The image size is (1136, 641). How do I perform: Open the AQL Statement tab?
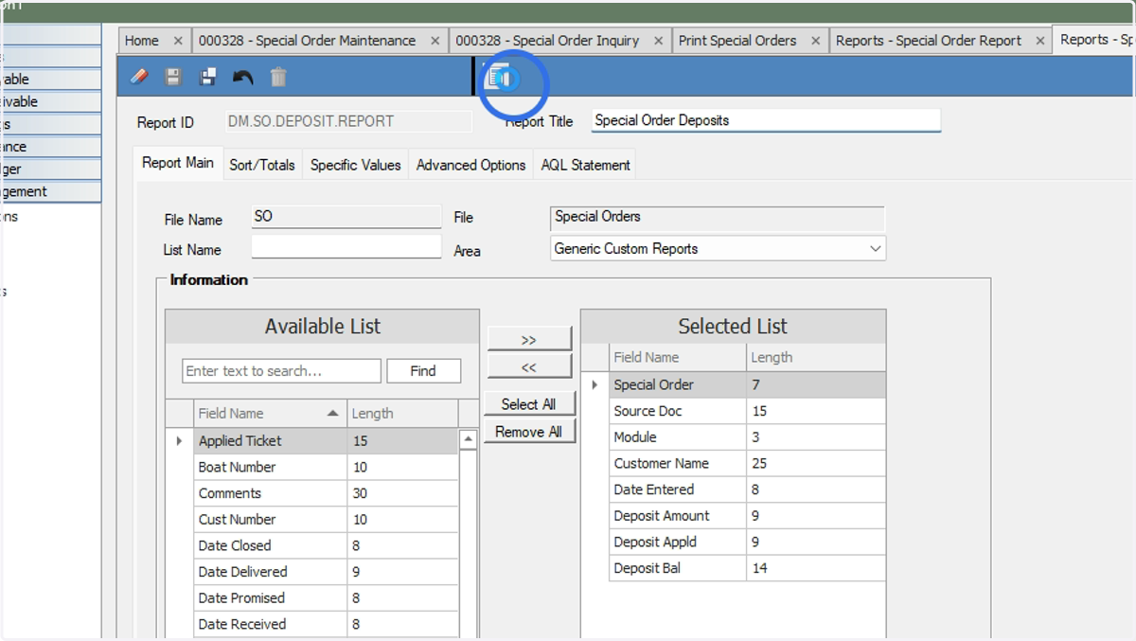click(x=585, y=165)
